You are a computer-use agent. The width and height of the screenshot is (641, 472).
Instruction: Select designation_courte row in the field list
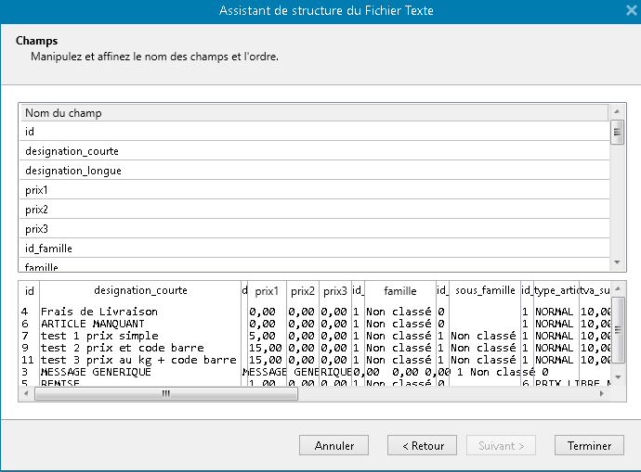[x=314, y=151]
